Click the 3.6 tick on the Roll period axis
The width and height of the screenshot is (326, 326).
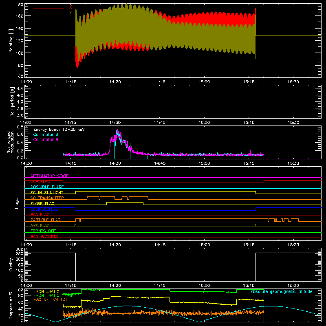pos(20,115)
